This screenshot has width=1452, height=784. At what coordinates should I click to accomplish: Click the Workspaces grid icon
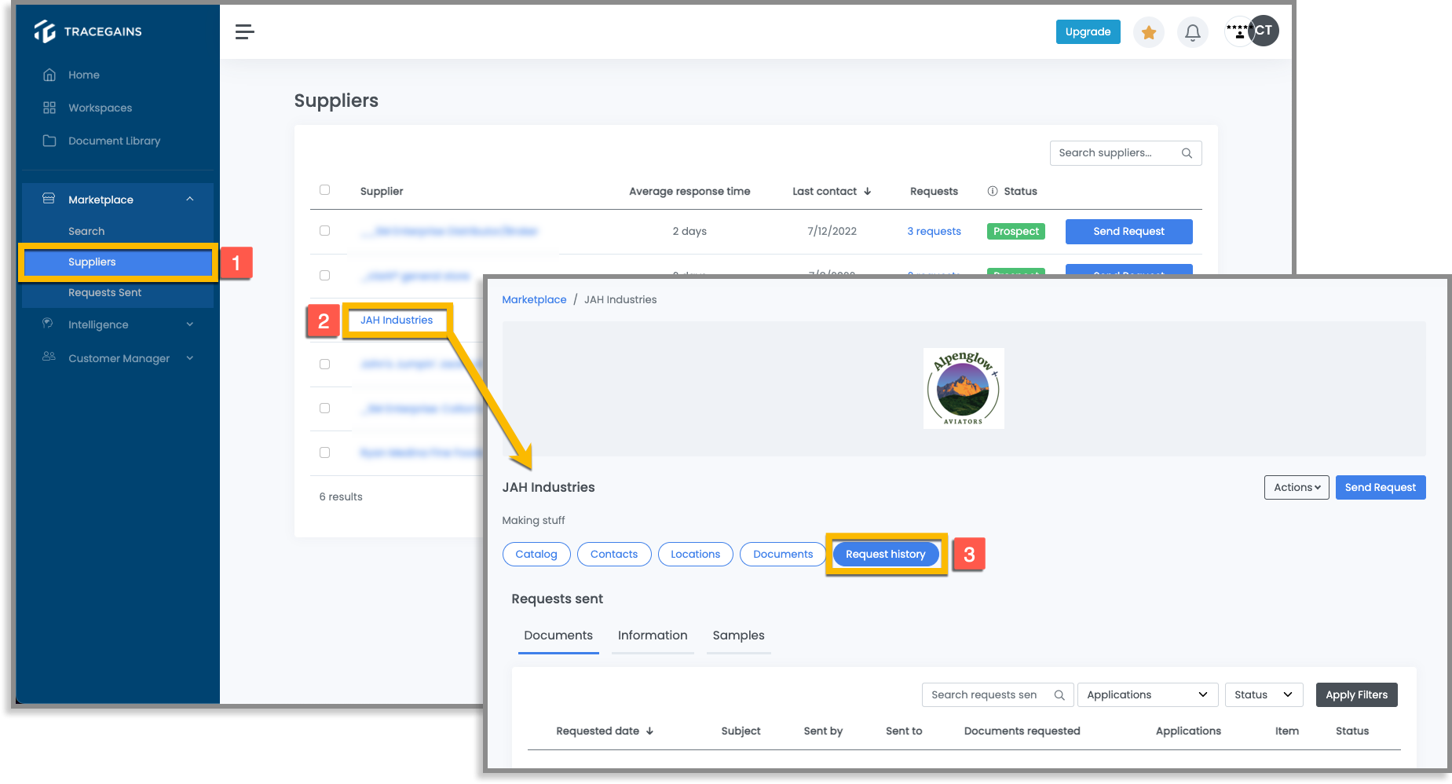coord(49,108)
